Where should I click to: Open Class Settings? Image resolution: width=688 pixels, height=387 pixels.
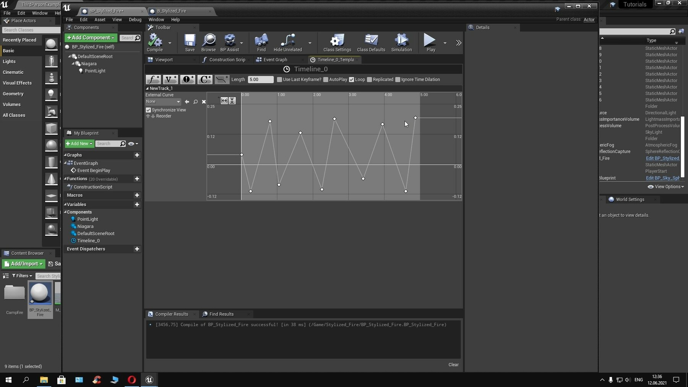point(337,43)
